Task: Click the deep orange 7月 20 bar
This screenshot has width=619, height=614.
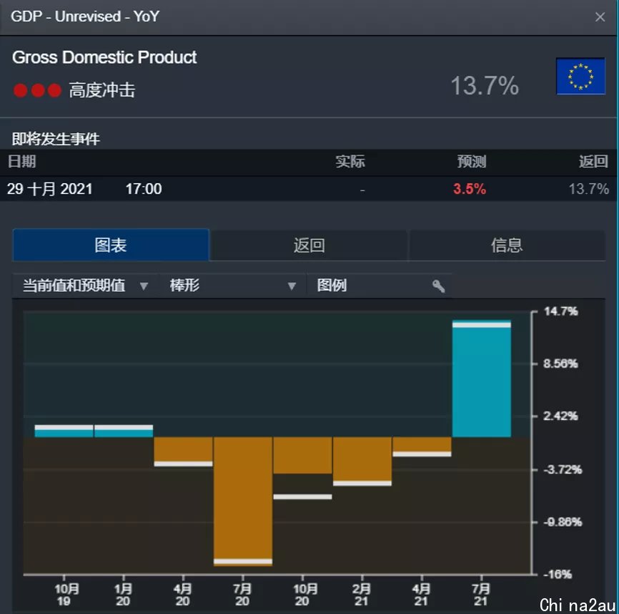Action: pyautogui.click(x=243, y=502)
